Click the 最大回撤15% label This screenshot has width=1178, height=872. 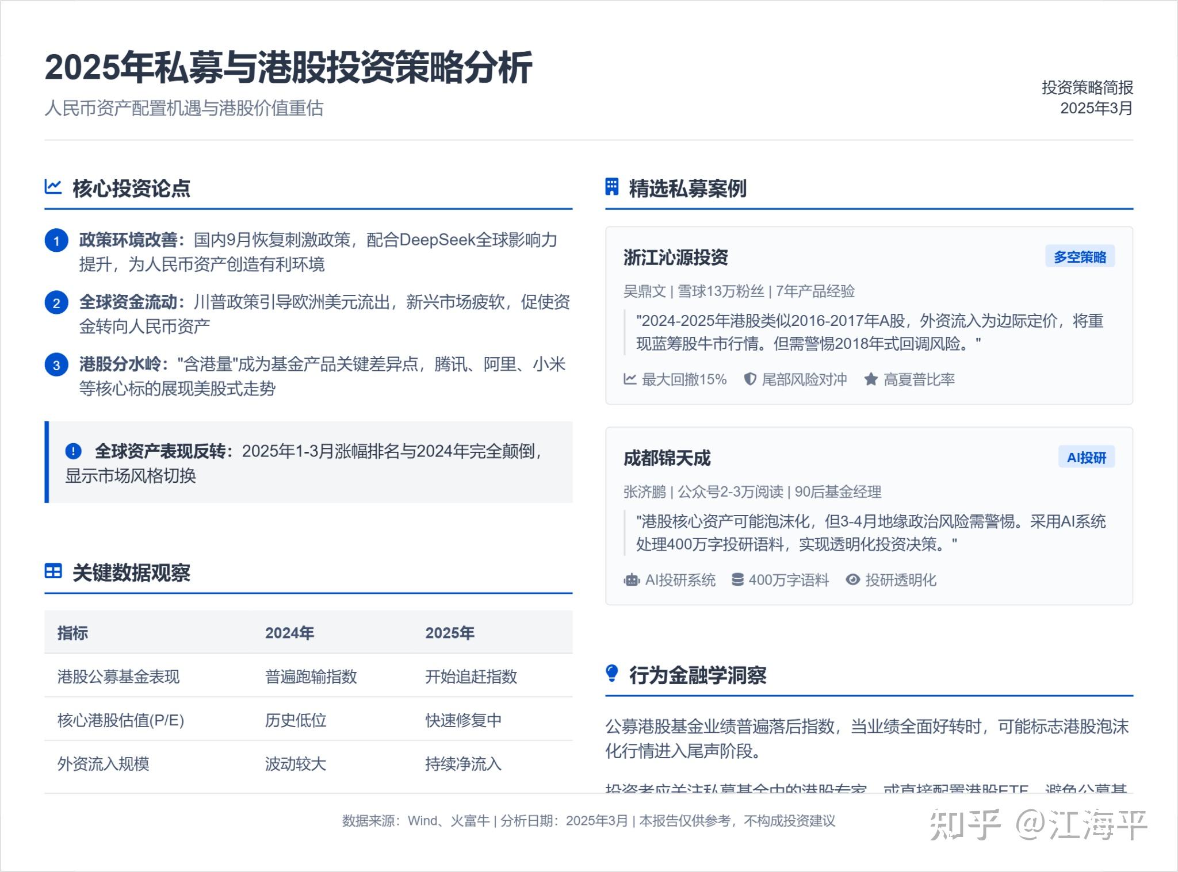coord(684,379)
